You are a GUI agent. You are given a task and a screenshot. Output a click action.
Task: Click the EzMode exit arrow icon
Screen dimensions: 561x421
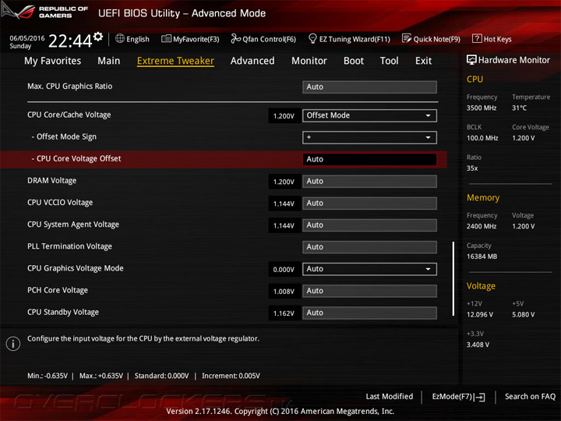[480, 397]
